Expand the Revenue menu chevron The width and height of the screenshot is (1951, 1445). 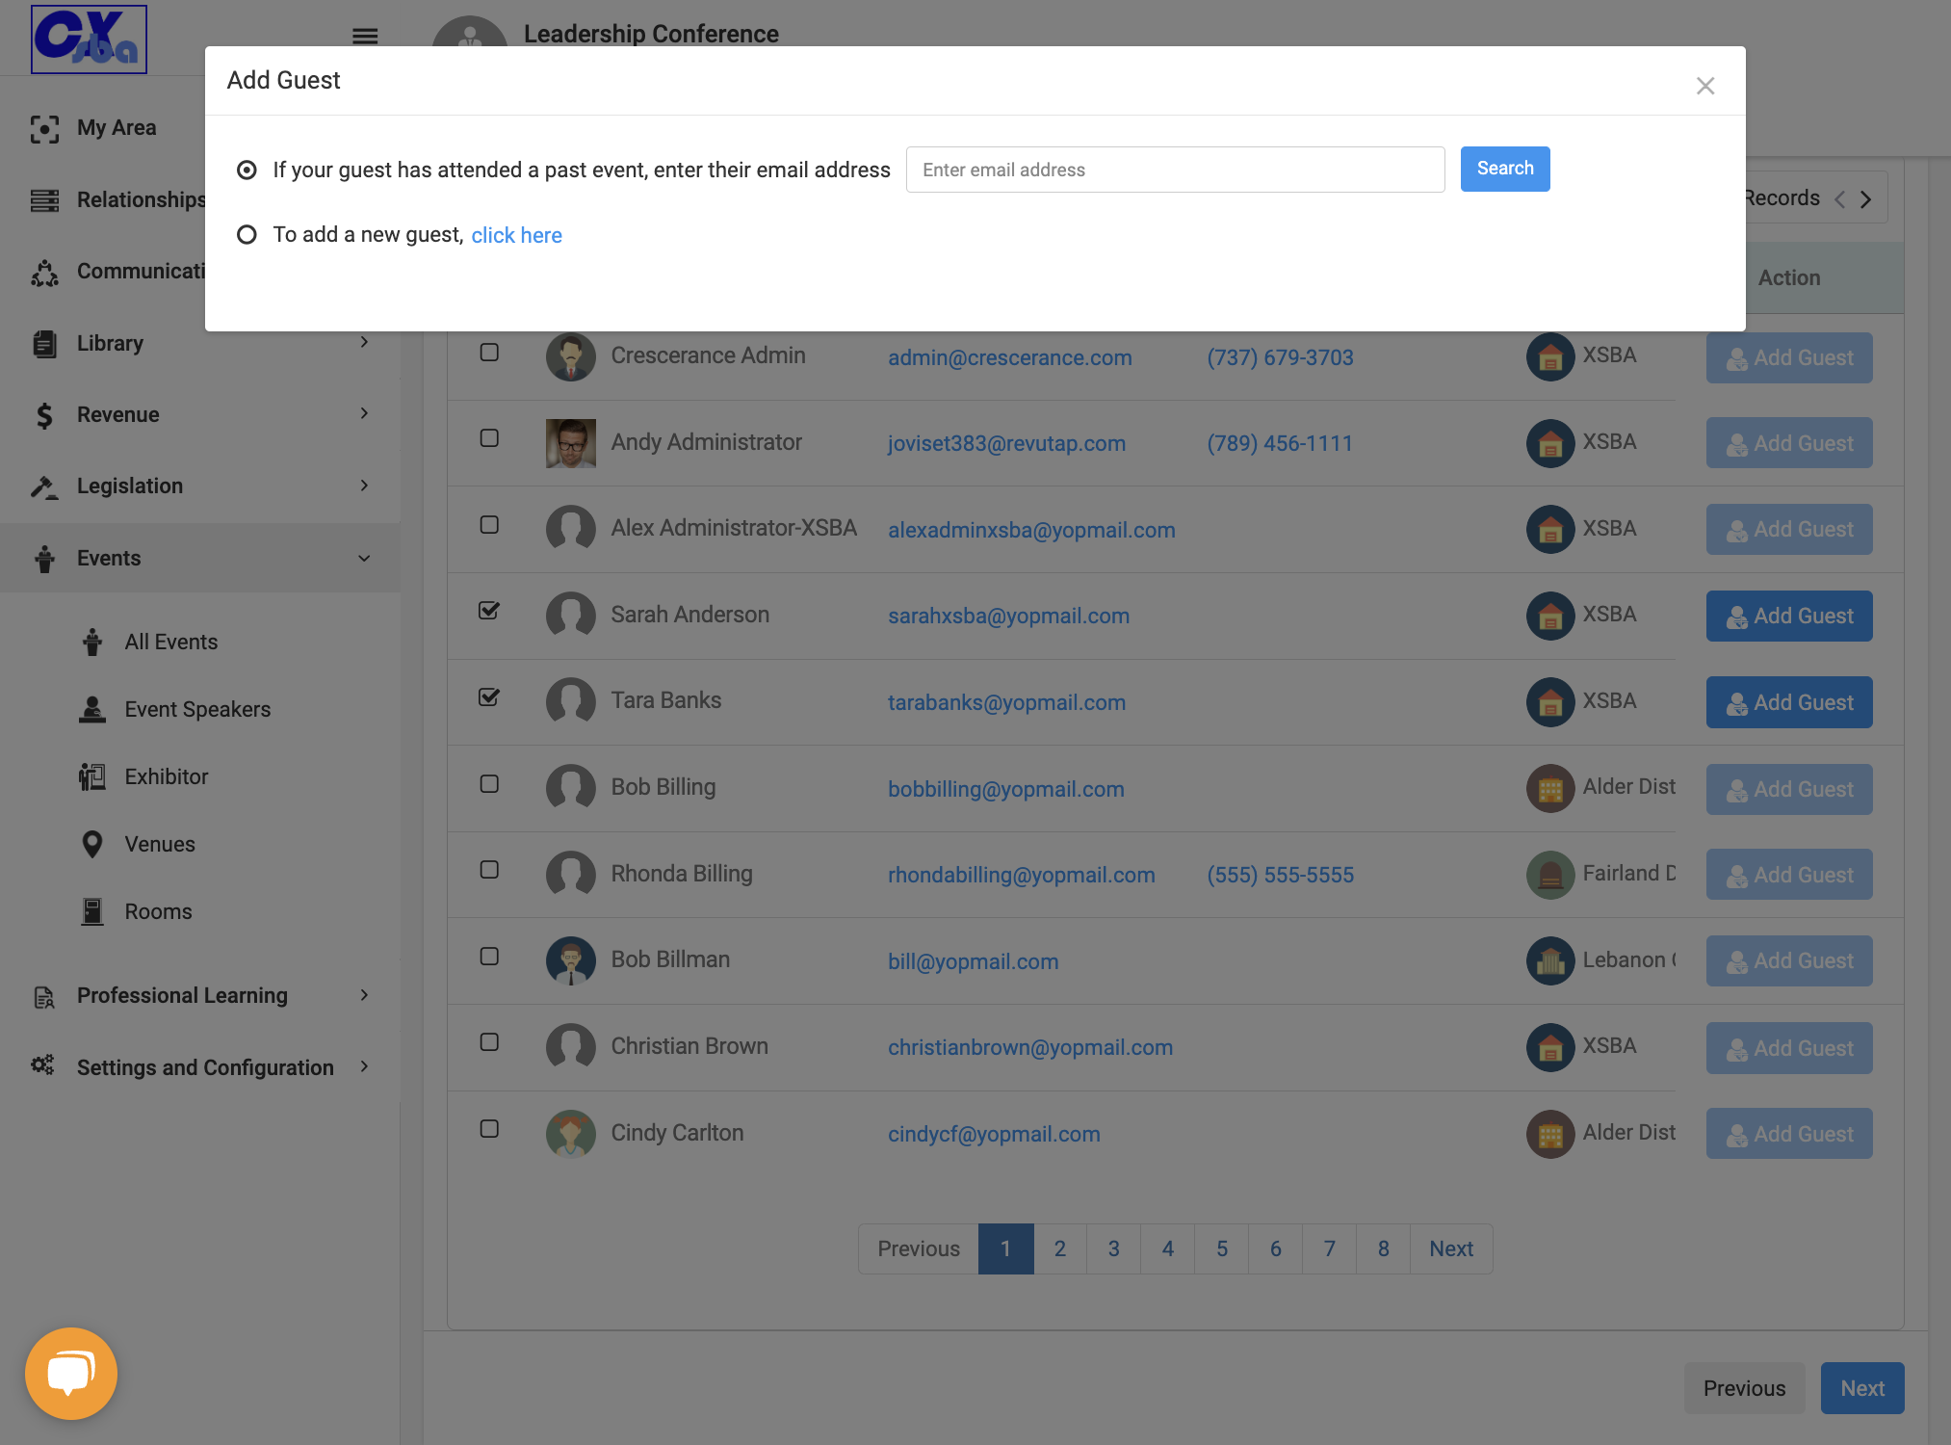(x=364, y=413)
